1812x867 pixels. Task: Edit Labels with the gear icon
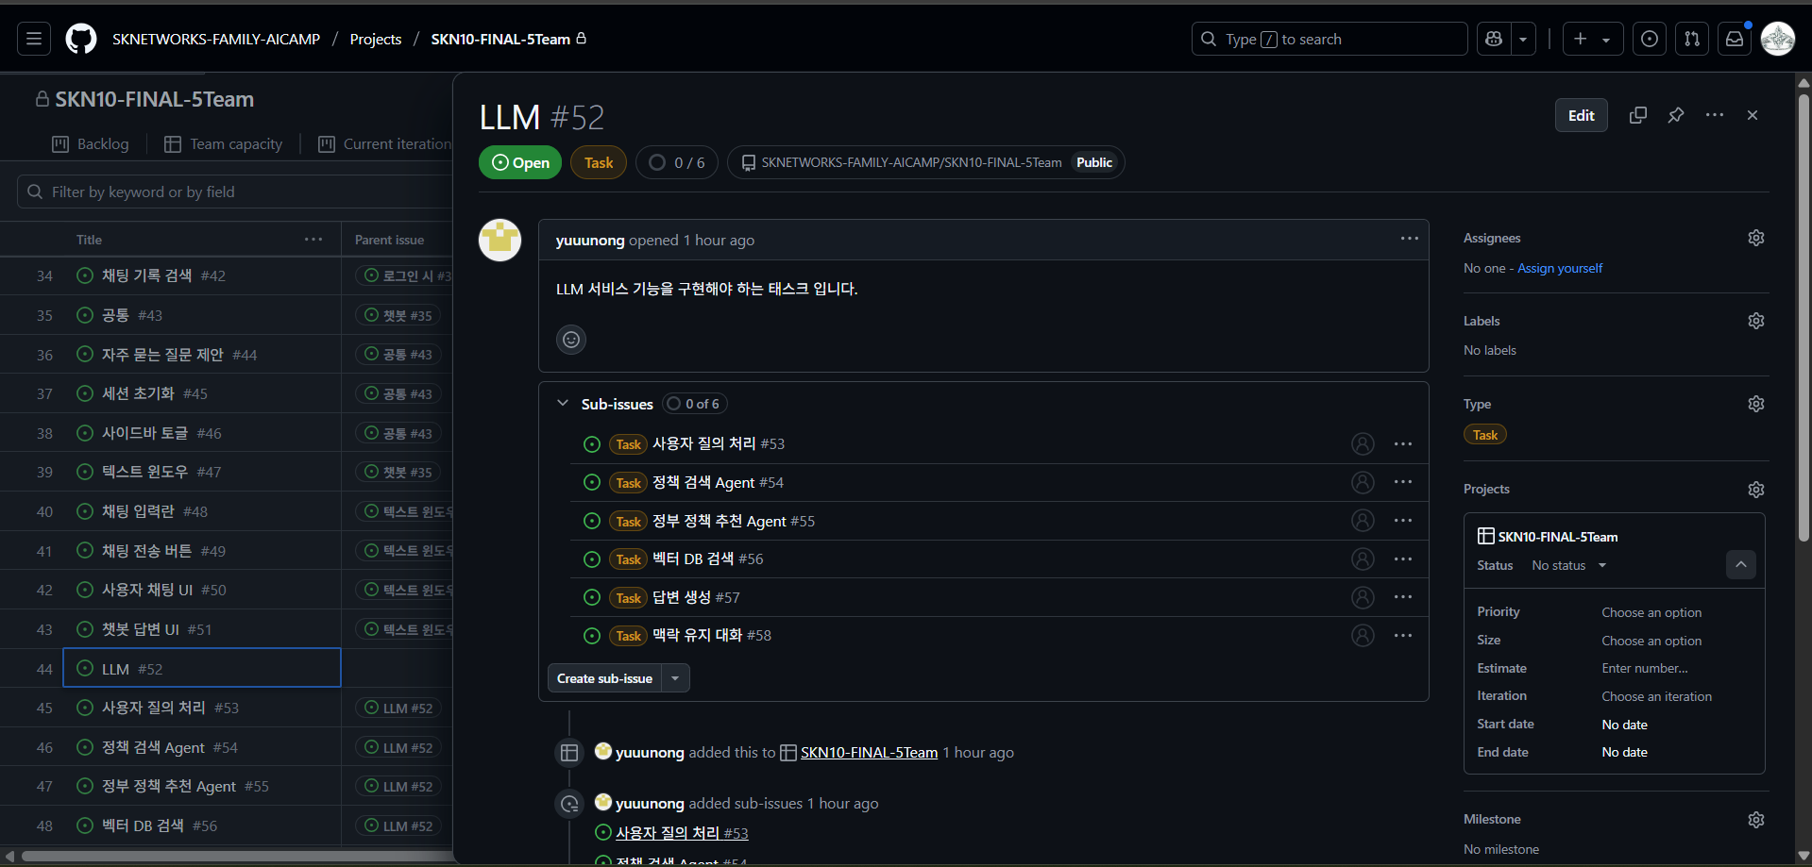[1756, 321]
